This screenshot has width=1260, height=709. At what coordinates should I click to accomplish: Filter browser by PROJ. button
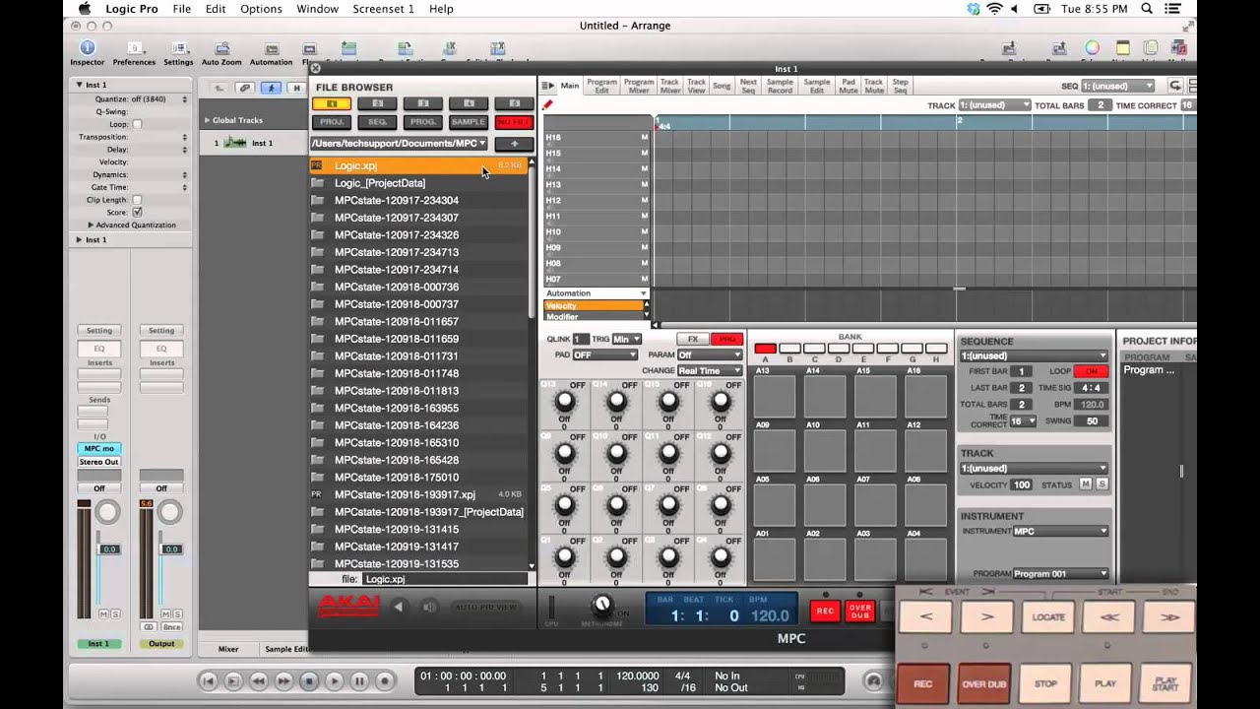[x=332, y=122]
